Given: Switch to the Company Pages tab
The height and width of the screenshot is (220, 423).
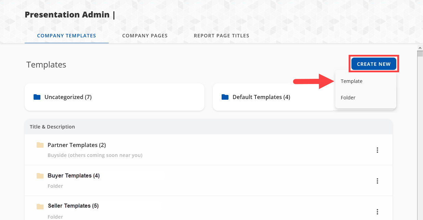Looking at the screenshot, I should 145,36.
